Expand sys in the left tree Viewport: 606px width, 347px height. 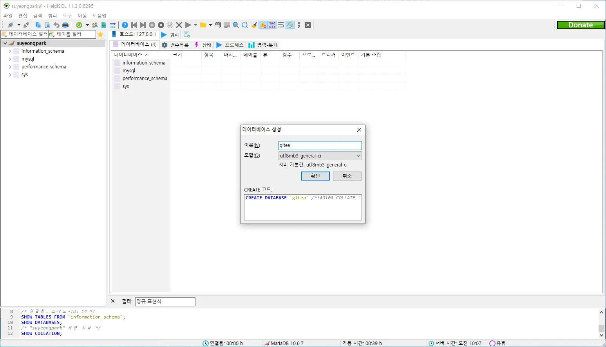click(10, 75)
